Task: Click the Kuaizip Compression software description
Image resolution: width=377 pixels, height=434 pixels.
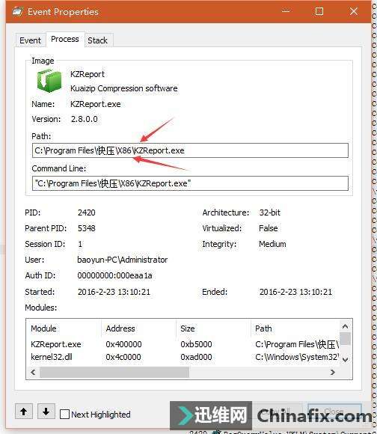Action: (x=124, y=88)
